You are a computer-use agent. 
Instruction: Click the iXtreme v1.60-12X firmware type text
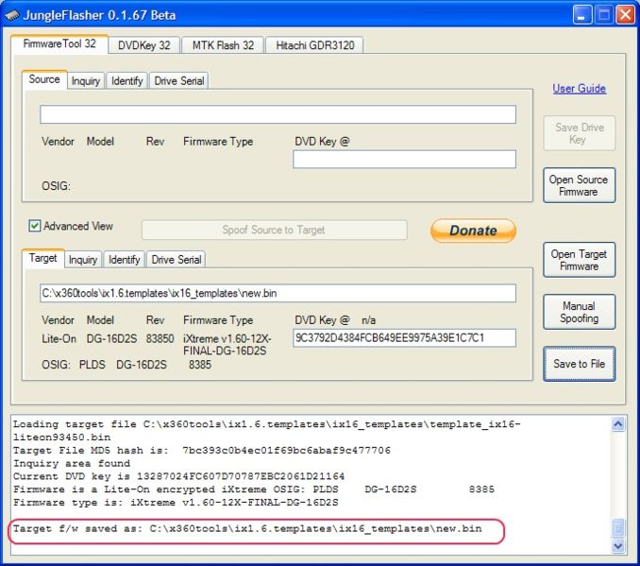click(x=227, y=345)
